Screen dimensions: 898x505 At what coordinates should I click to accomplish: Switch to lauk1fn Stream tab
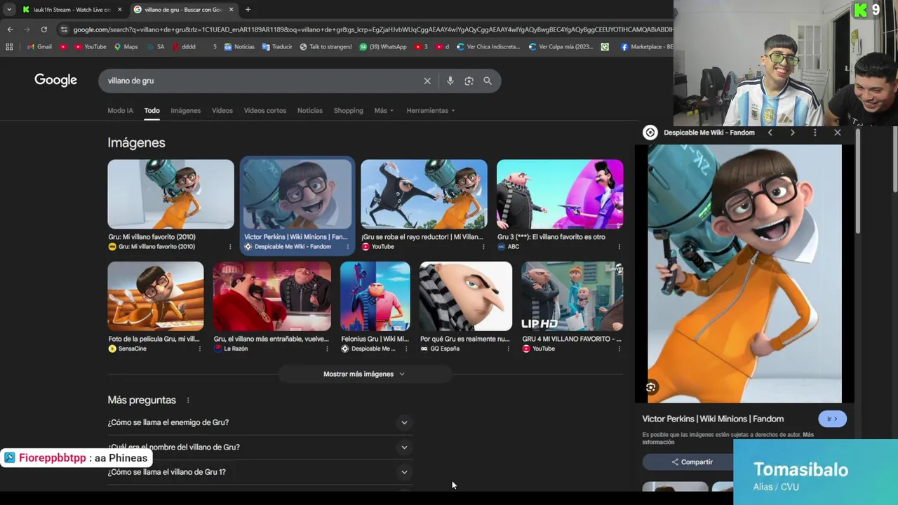[72, 10]
